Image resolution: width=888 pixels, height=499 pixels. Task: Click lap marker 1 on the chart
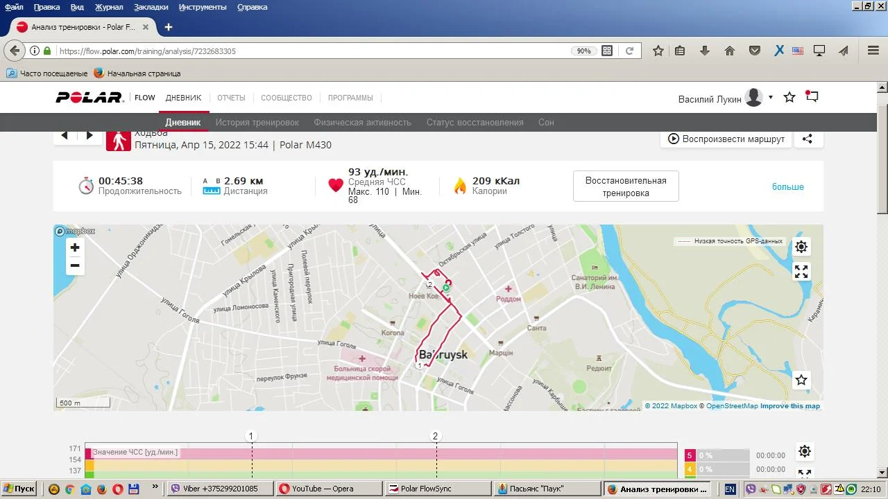(251, 436)
